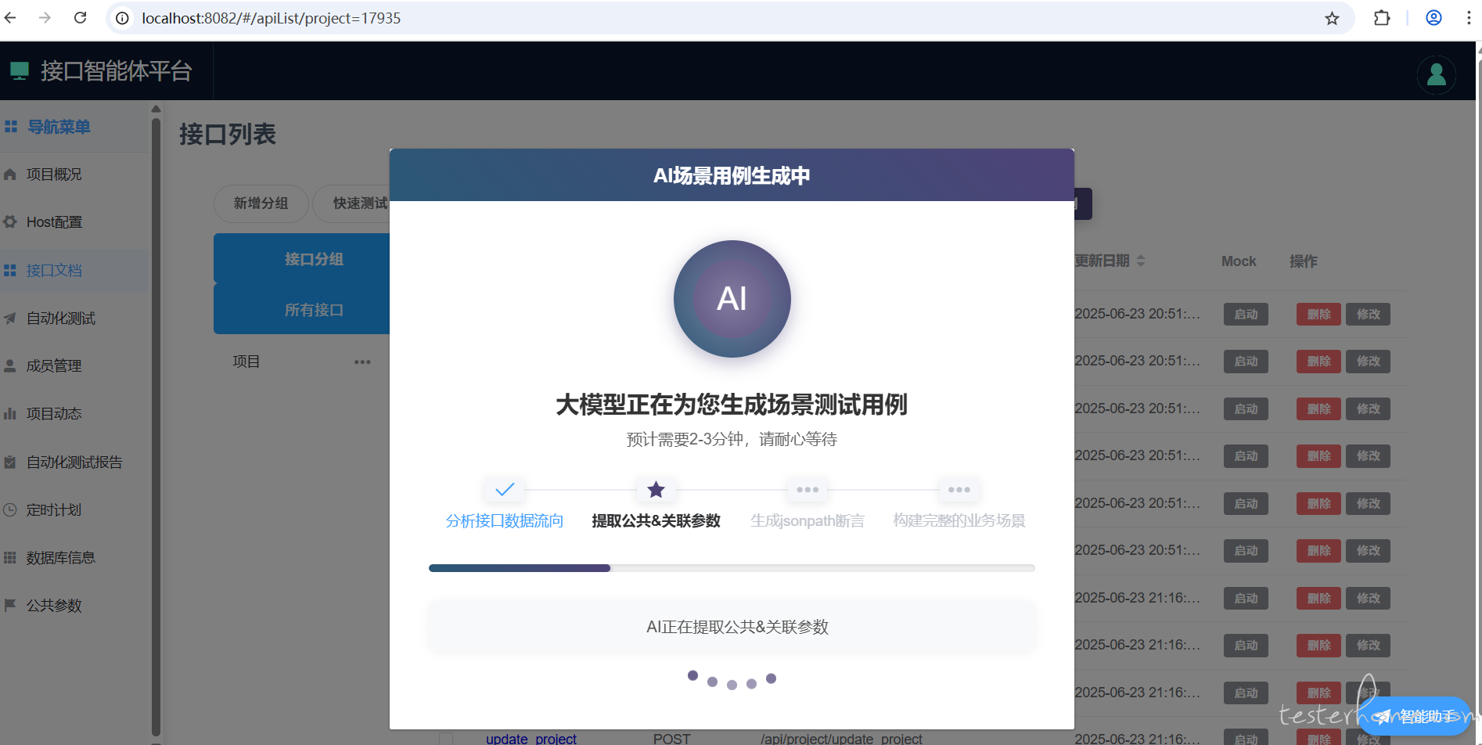The width and height of the screenshot is (1482, 745).
Task: Click the 提取公共&关联参数 step label
Action: 656,521
